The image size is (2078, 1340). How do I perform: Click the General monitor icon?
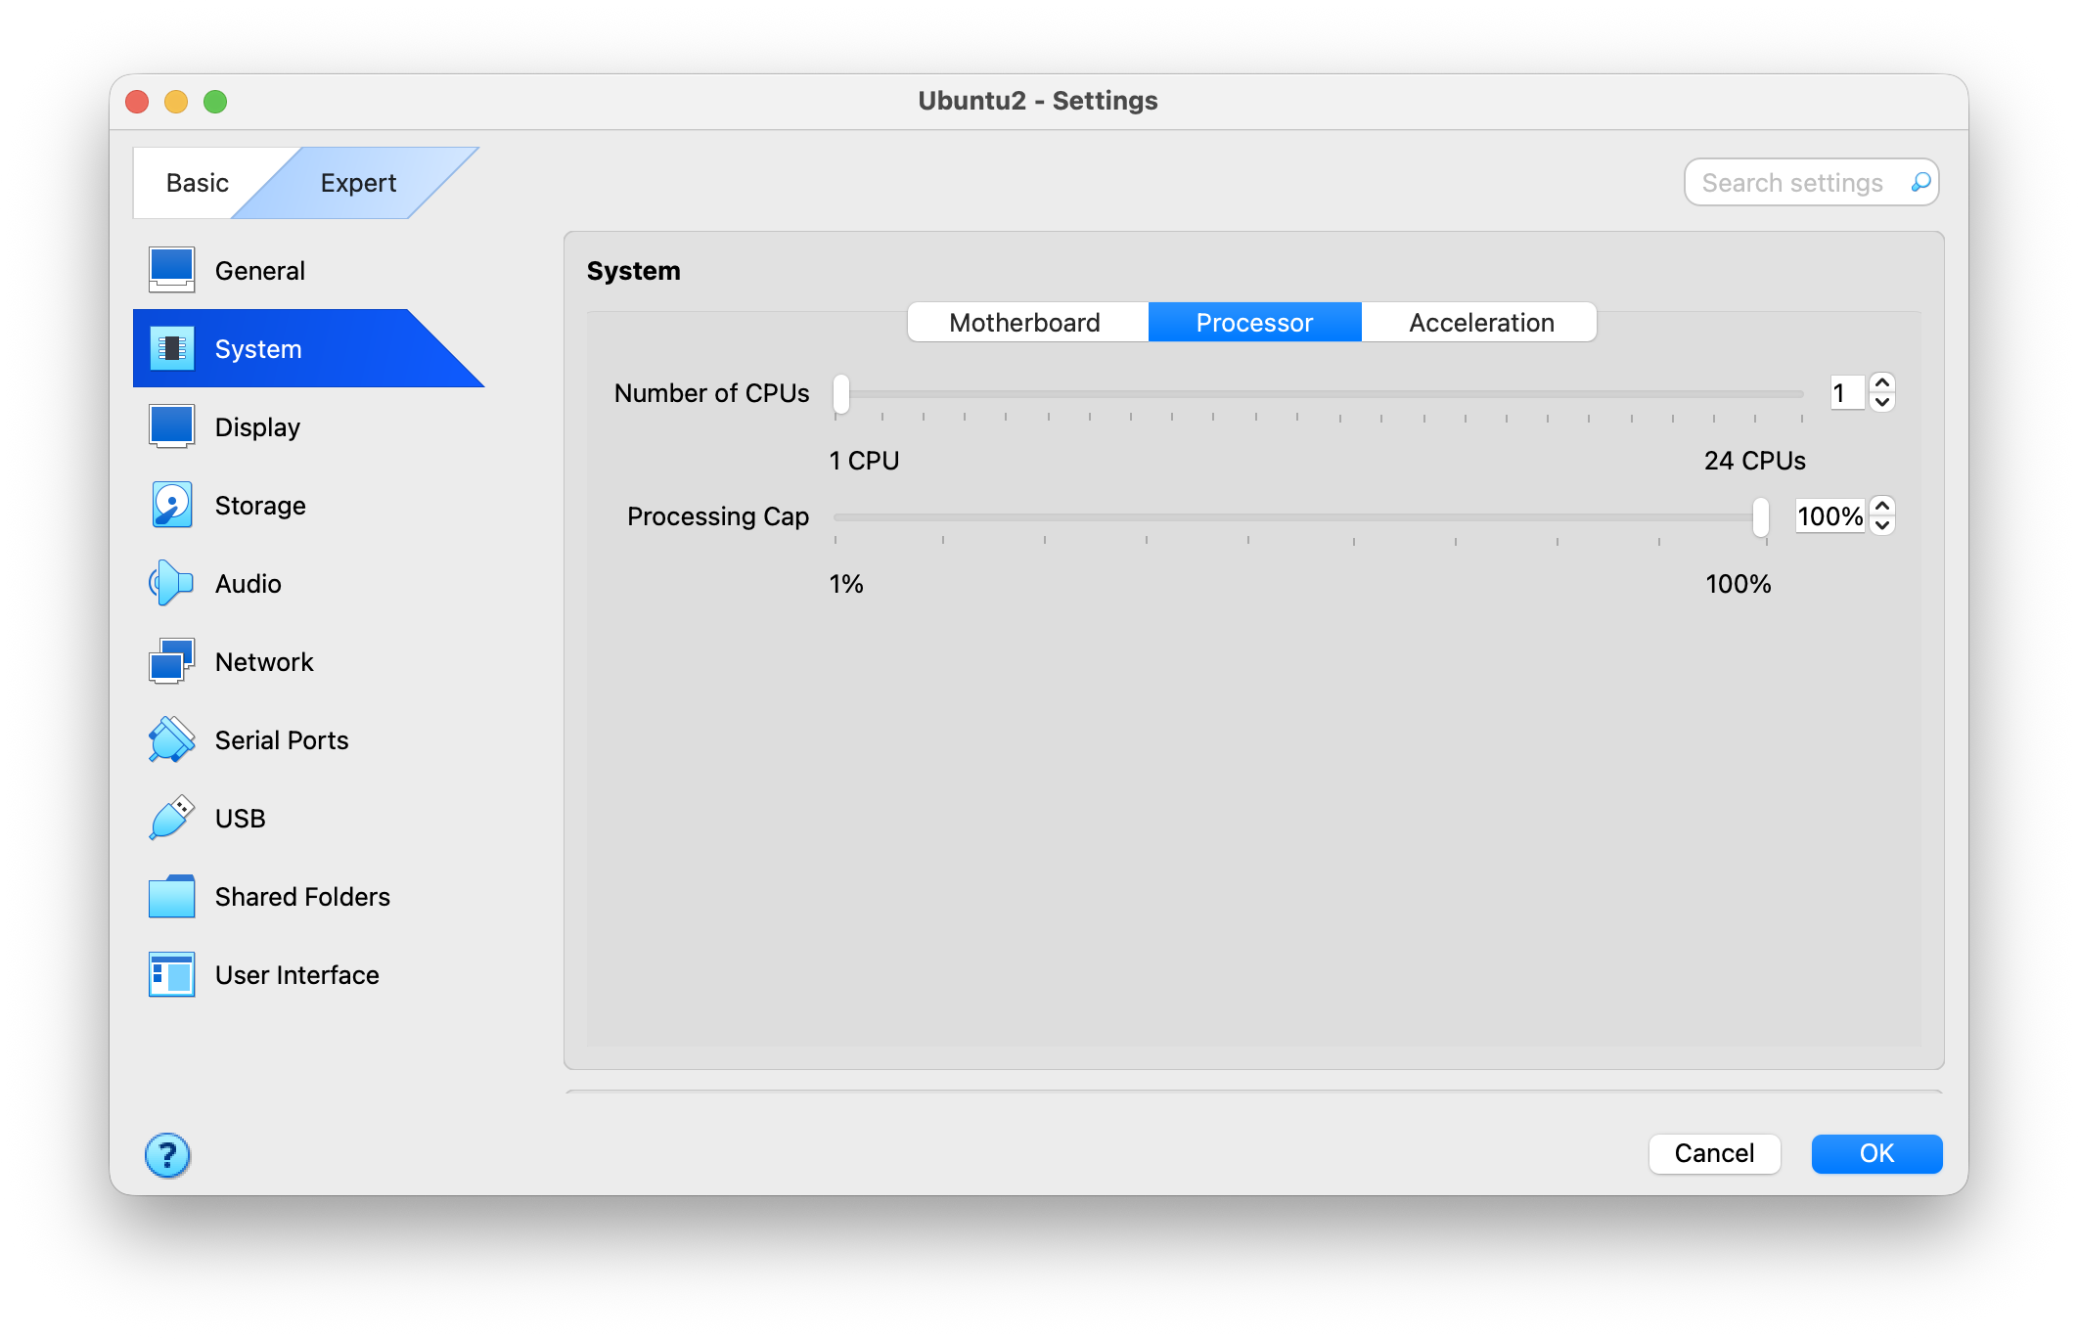tap(171, 270)
